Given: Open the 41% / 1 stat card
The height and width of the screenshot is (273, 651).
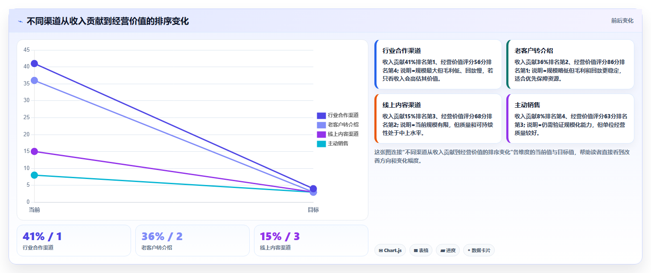Looking at the screenshot, I should pyautogui.click(x=74, y=241).
